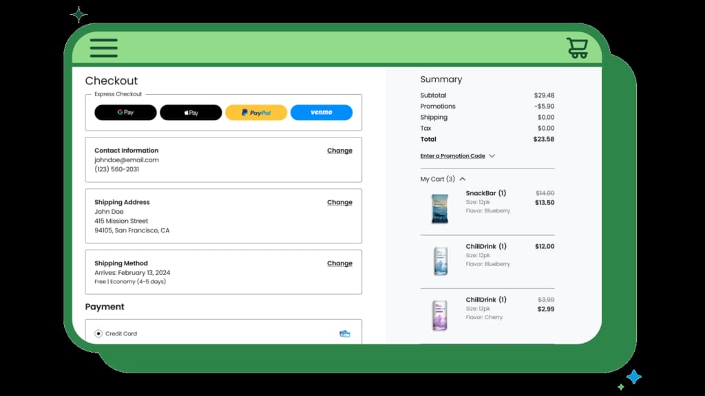The height and width of the screenshot is (396, 705).
Task: Change the Shipping Method
Action: pos(339,263)
